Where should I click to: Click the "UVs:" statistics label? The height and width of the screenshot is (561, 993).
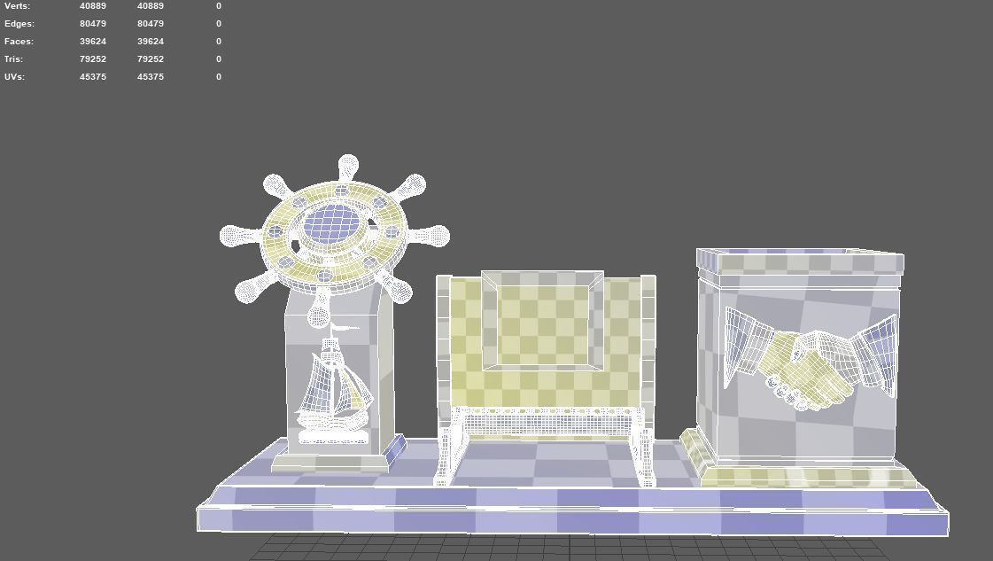[14, 77]
